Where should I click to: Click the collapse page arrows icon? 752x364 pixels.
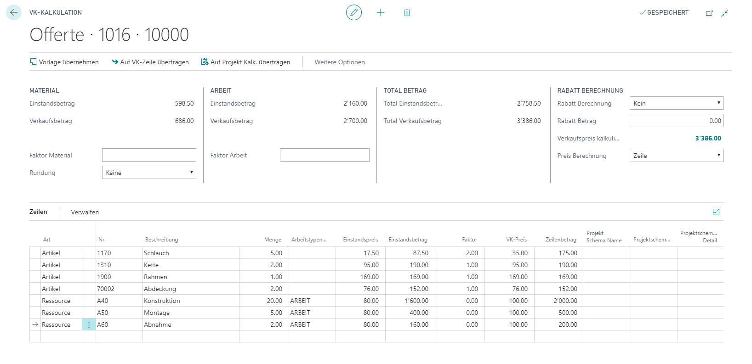tap(724, 13)
